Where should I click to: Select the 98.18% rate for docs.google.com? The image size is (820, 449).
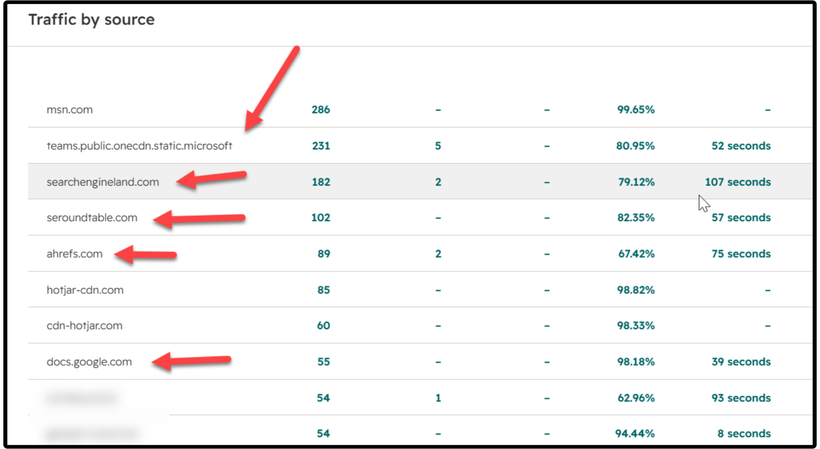coord(636,362)
